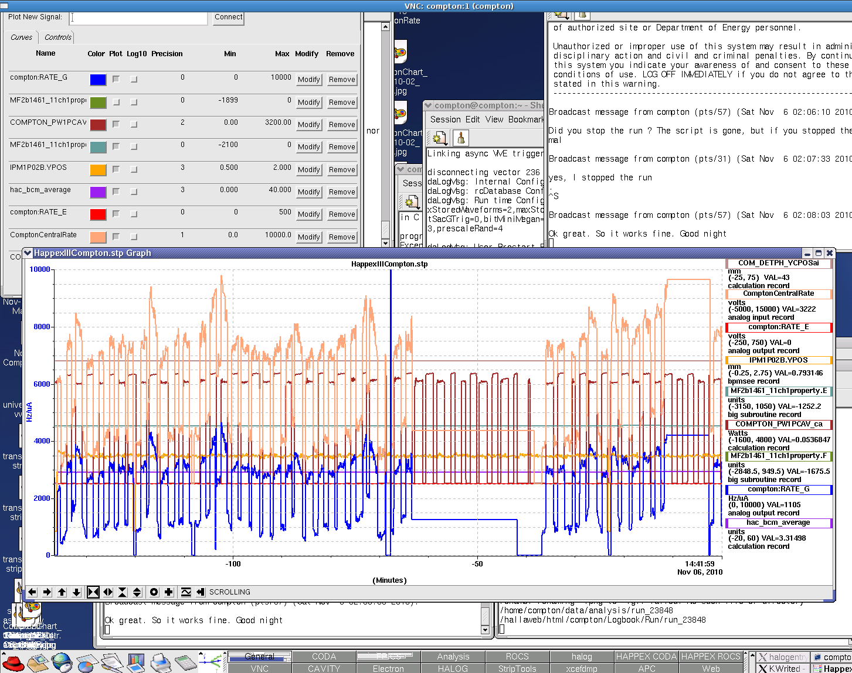Click Modify for hac_bcm_average
This screenshot has height=673, width=852.
click(x=309, y=192)
